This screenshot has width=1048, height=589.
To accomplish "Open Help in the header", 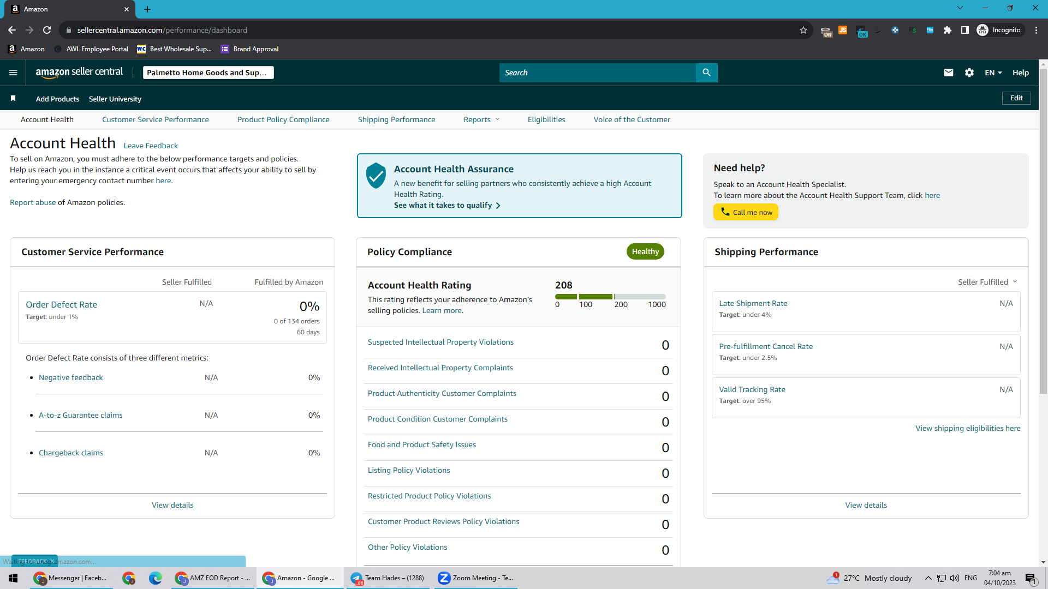I will pos(1021,73).
